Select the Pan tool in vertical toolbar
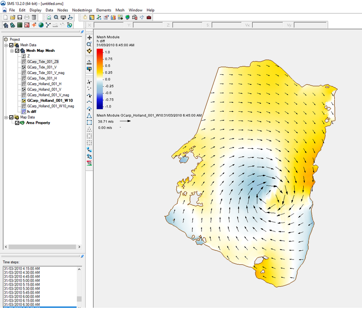This screenshot has height=309, width=362. 89,37
